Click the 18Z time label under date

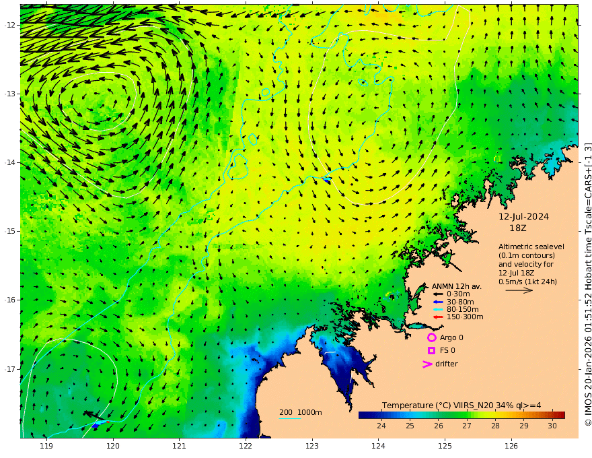(x=517, y=228)
